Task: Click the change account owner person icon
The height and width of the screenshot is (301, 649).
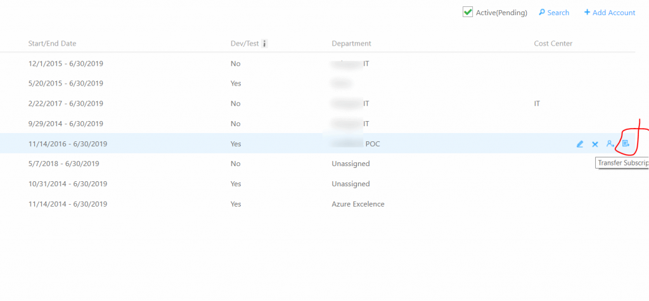Action: [x=610, y=144]
